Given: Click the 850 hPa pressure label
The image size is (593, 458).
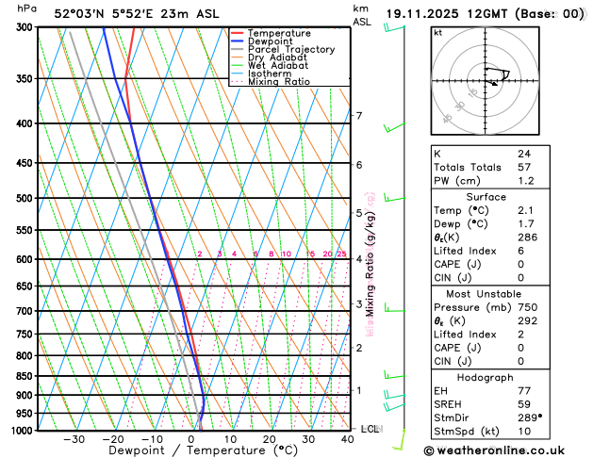Looking at the screenshot, I should click(26, 376).
